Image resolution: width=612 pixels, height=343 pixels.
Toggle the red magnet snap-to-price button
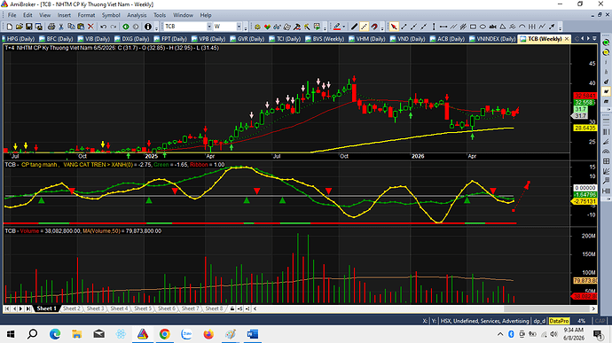click(x=374, y=27)
